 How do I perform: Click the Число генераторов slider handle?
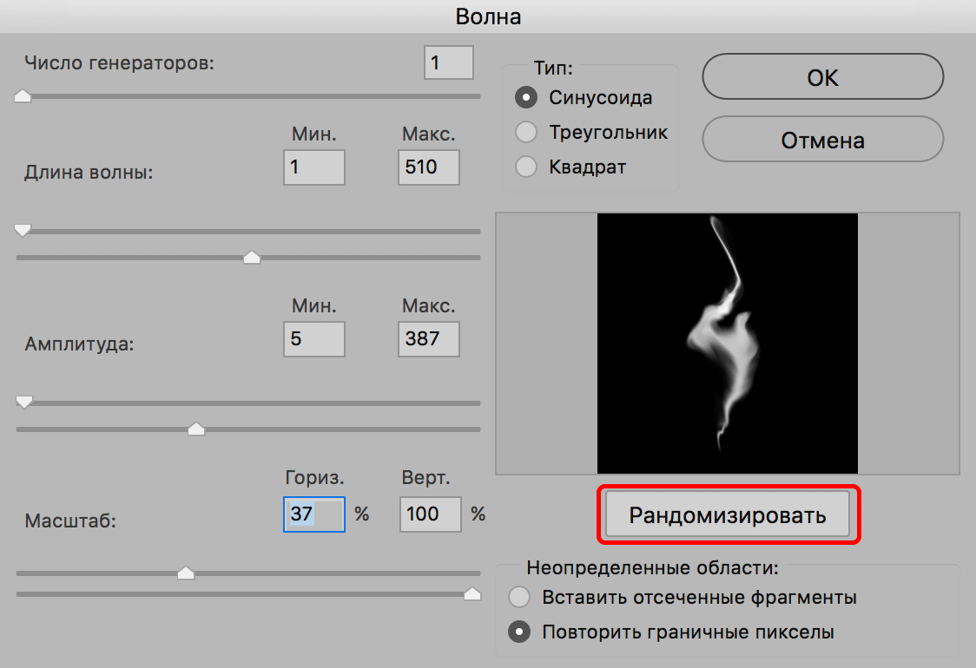(x=23, y=96)
